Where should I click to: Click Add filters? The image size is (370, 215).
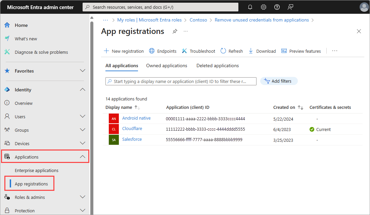tap(279, 81)
